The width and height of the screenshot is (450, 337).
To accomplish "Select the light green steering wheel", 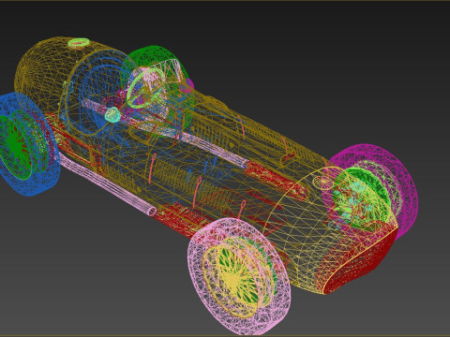I will point(145,88).
